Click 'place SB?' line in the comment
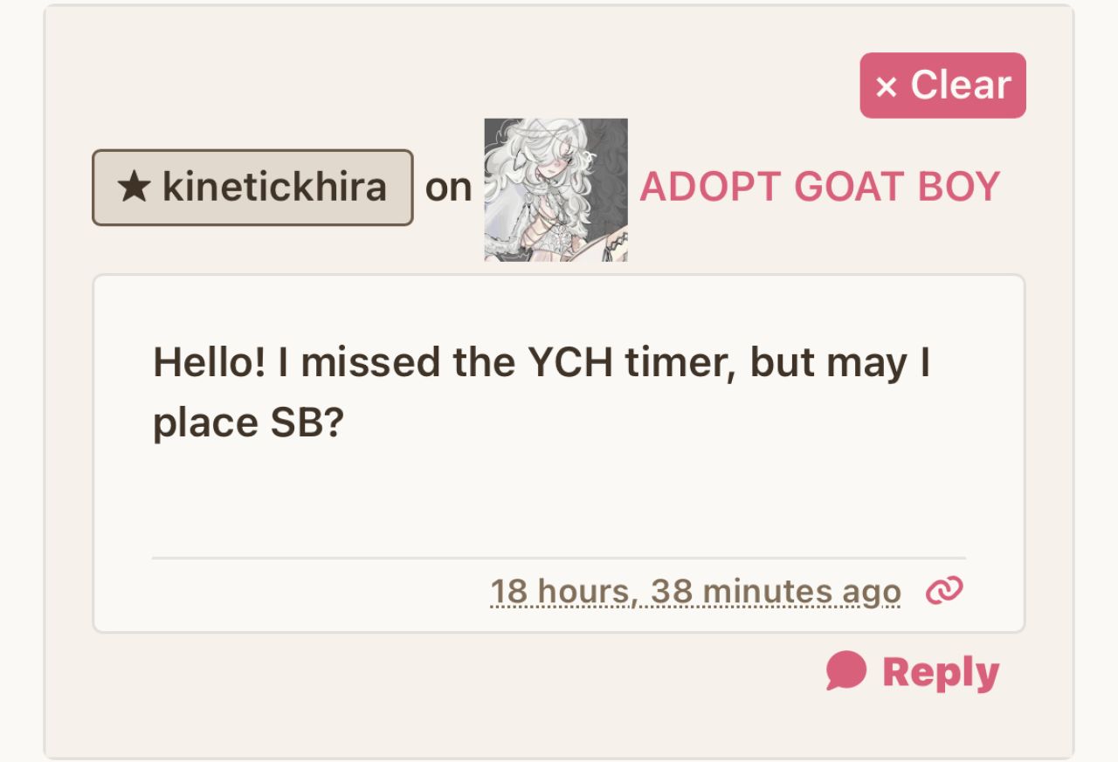The height and width of the screenshot is (762, 1118). pyautogui.click(x=248, y=423)
